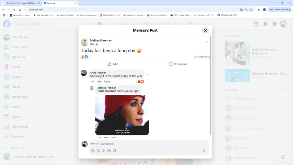Image resolution: width=293 pixels, height=165 pixels.
Task: Go to the browser home page
Action: 20,9
